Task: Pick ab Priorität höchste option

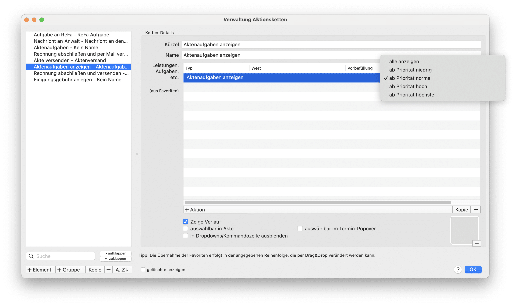Action: pyautogui.click(x=442, y=95)
